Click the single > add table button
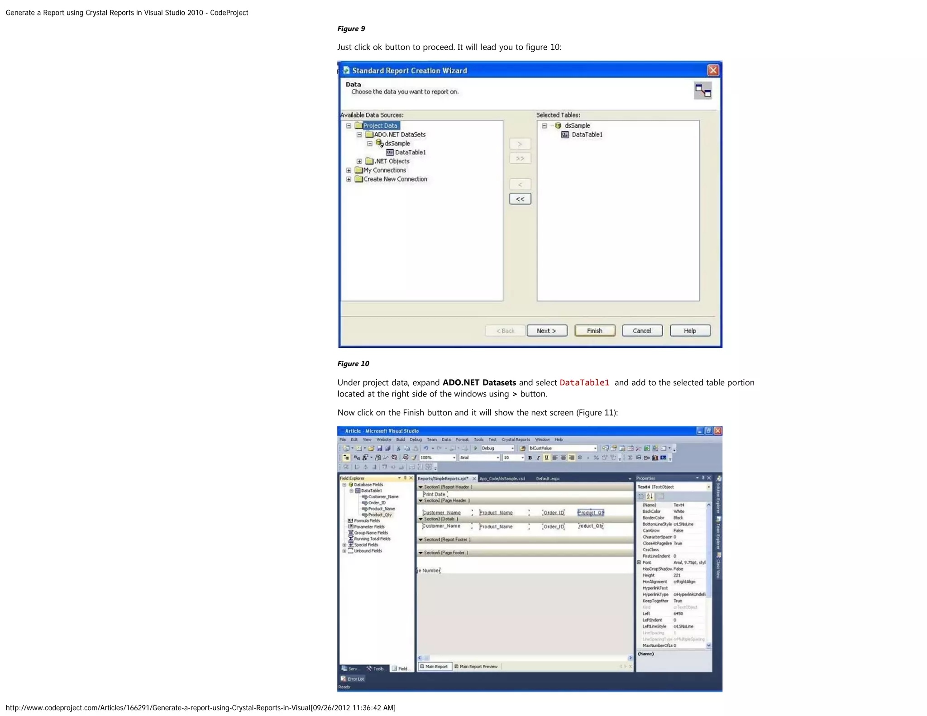The width and height of the screenshot is (927, 716). pos(520,144)
